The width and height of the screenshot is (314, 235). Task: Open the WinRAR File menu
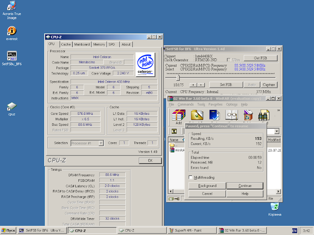click(x=171, y=104)
